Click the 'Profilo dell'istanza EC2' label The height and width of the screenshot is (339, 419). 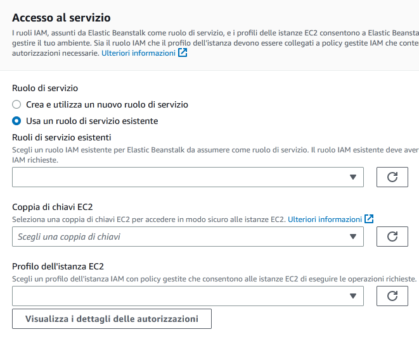point(58,266)
